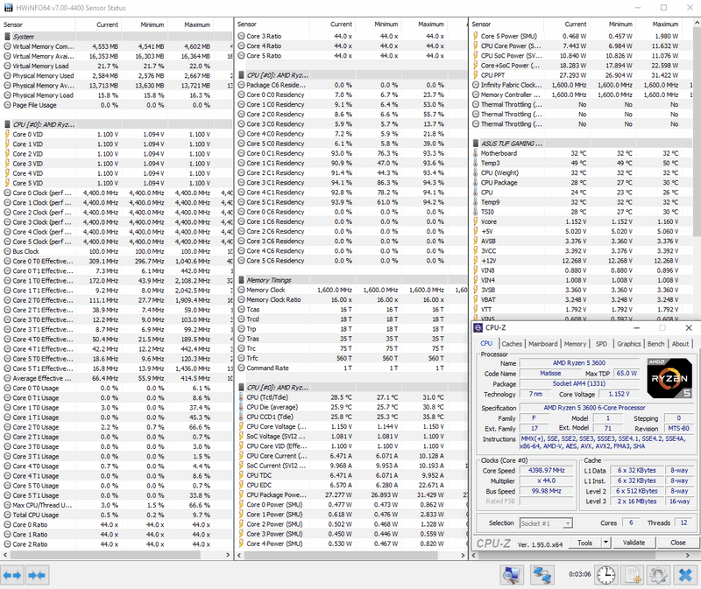Click the Core 0 VID lightning icon
The height and width of the screenshot is (589, 701).
coord(7,134)
